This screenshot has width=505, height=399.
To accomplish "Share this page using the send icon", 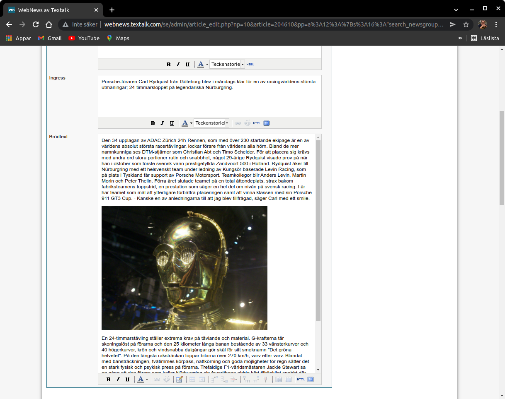I will click(453, 24).
